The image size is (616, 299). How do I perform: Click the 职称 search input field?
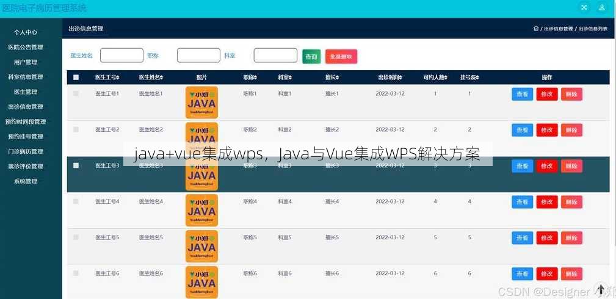pyautogui.click(x=198, y=56)
